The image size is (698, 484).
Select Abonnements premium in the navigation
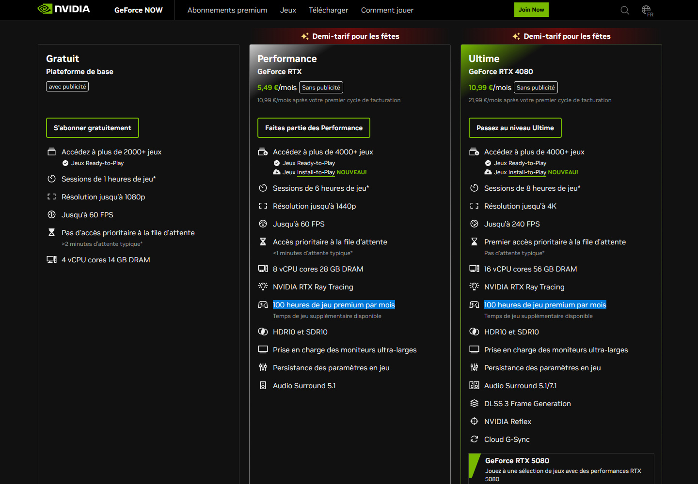(x=227, y=10)
